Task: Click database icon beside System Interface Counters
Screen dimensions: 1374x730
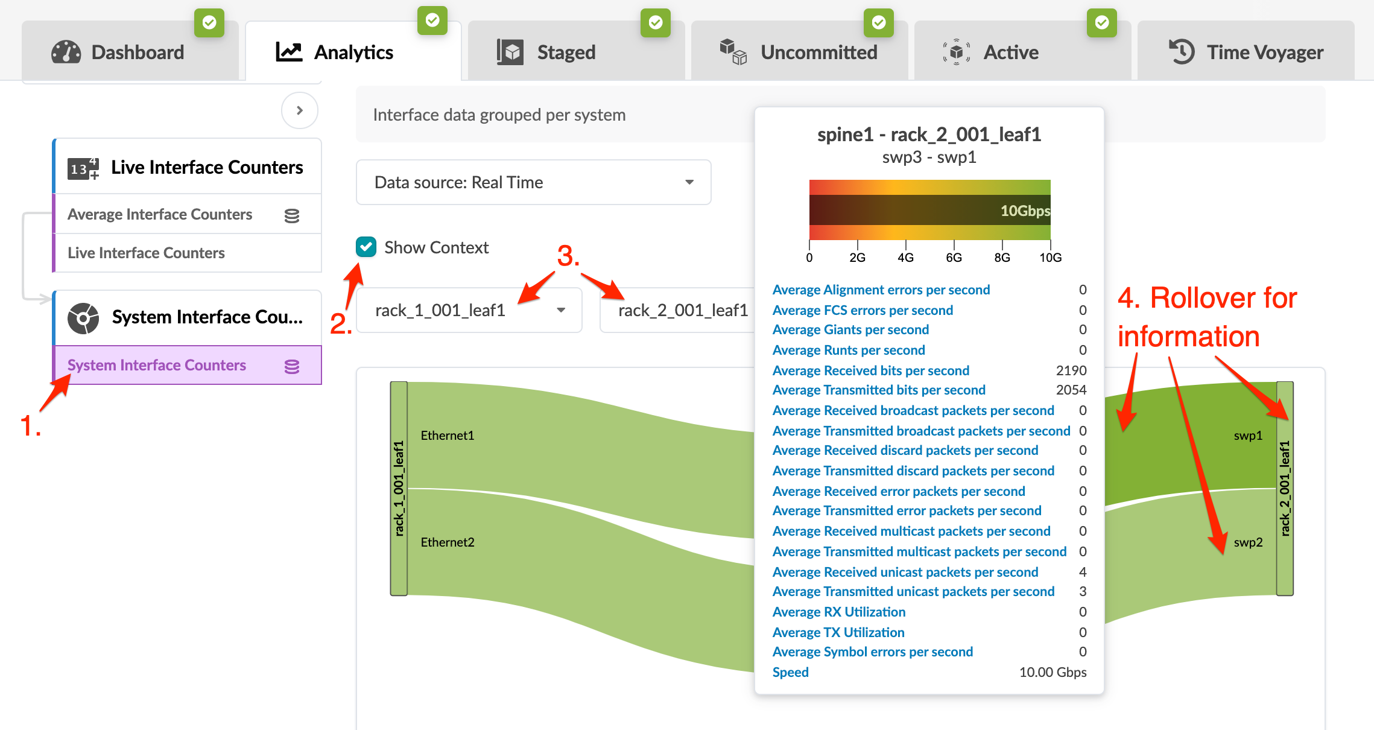Action: tap(292, 366)
